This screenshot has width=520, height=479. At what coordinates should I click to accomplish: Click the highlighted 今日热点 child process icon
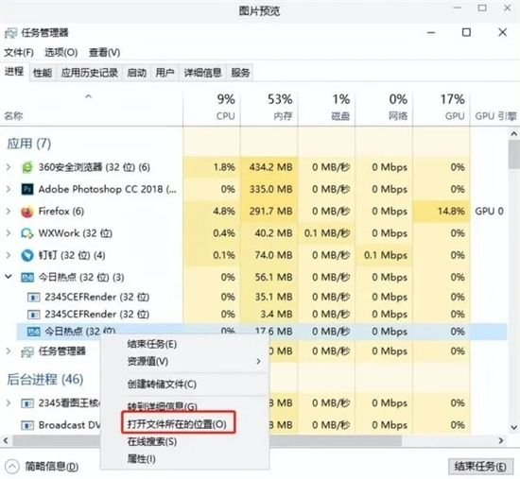[33, 332]
